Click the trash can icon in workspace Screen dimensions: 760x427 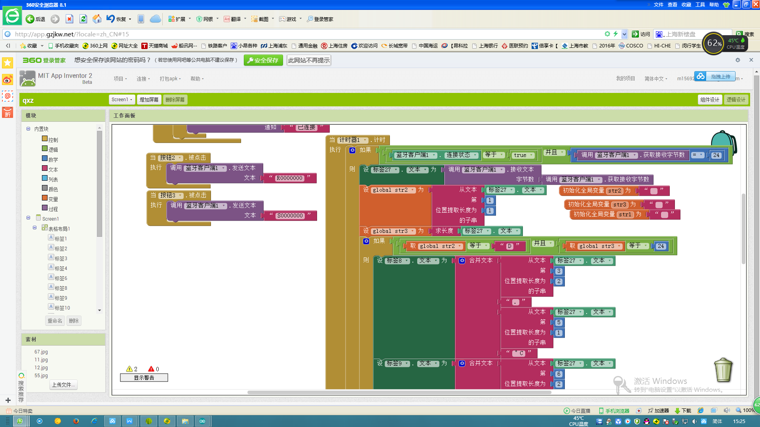point(723,370)
